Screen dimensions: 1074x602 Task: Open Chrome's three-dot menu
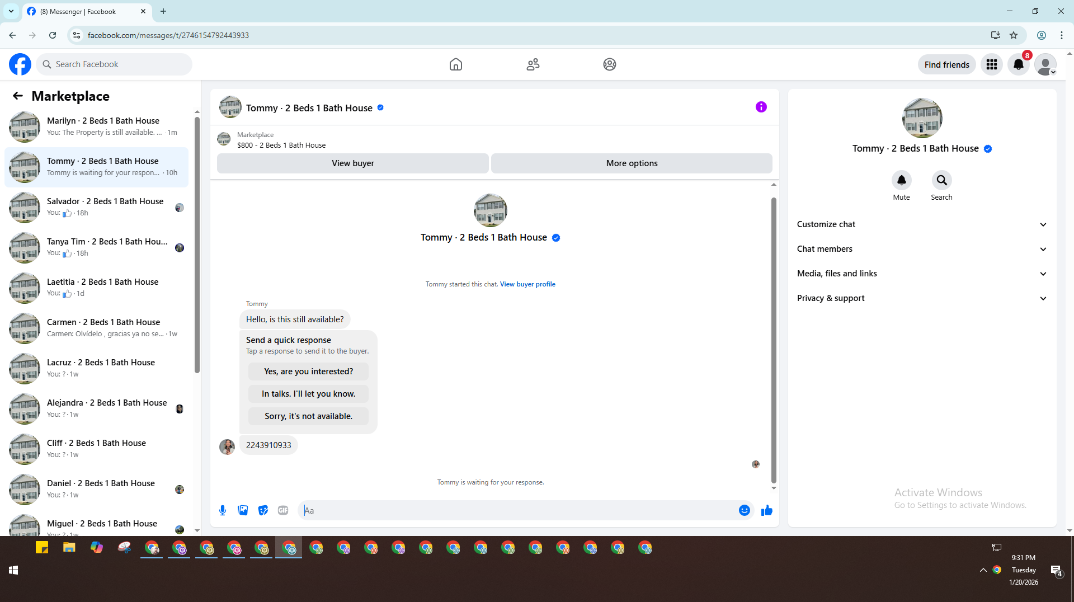point(1062,35)
